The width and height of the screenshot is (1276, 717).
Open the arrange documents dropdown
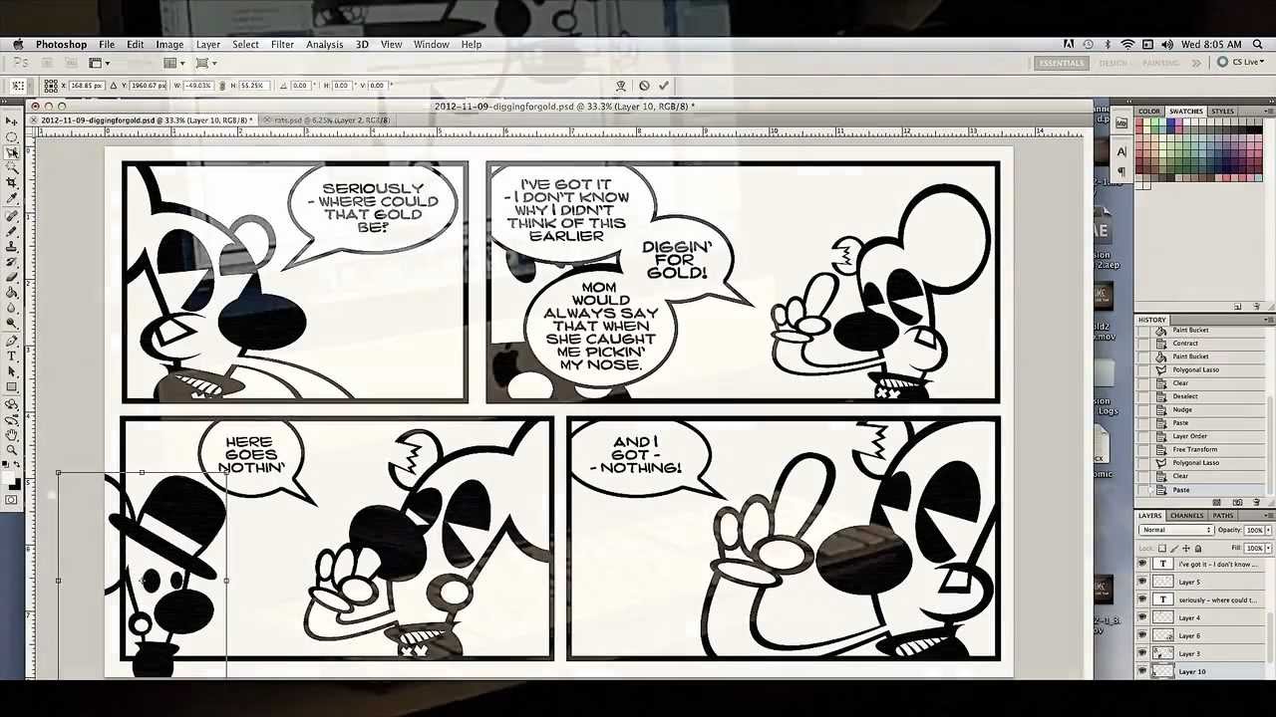click(x=175, y=63)
